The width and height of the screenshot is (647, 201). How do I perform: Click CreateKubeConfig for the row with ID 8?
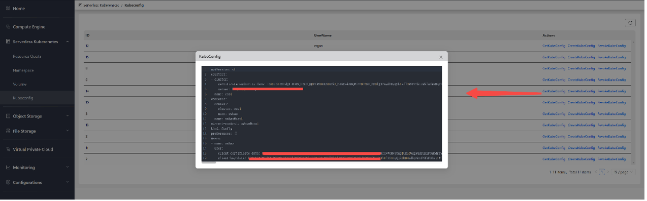[581, 68]
